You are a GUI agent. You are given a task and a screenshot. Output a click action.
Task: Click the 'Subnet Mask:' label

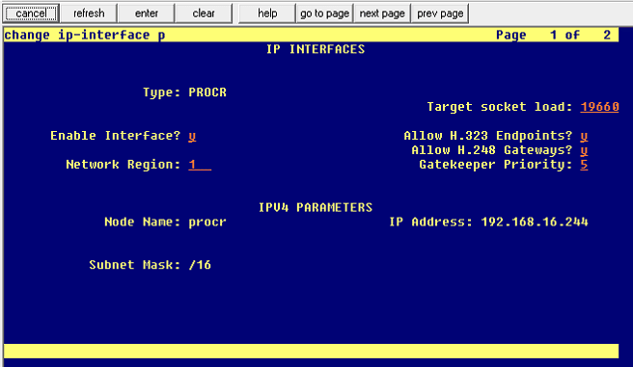point(135,265)
